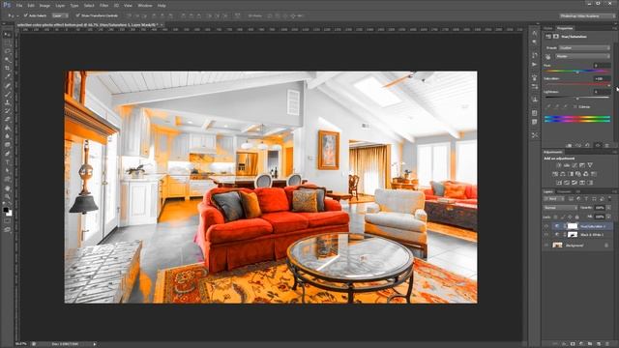Select the Horizontal Type tool

(x=8, y=162)
